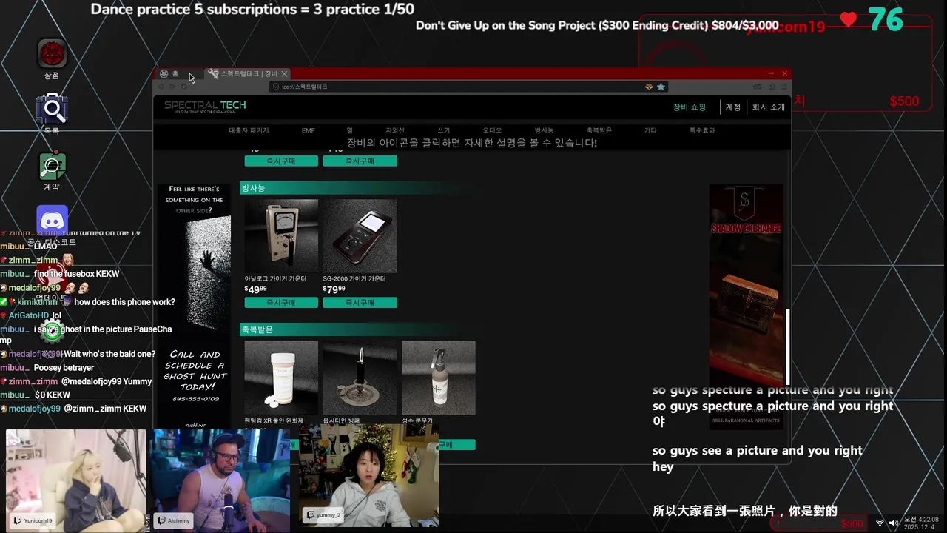Click the SG-2000 가이거 카운터 product image
The width and height of the screenshot is (947, 533).
coord(360,236)
